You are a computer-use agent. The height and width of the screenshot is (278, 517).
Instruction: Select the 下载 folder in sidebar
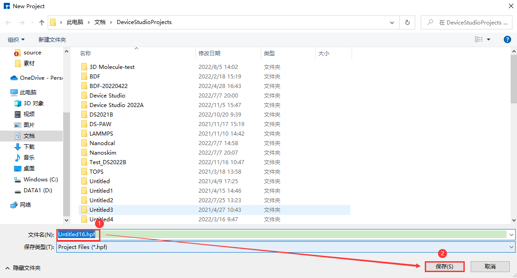click(29, 147)
